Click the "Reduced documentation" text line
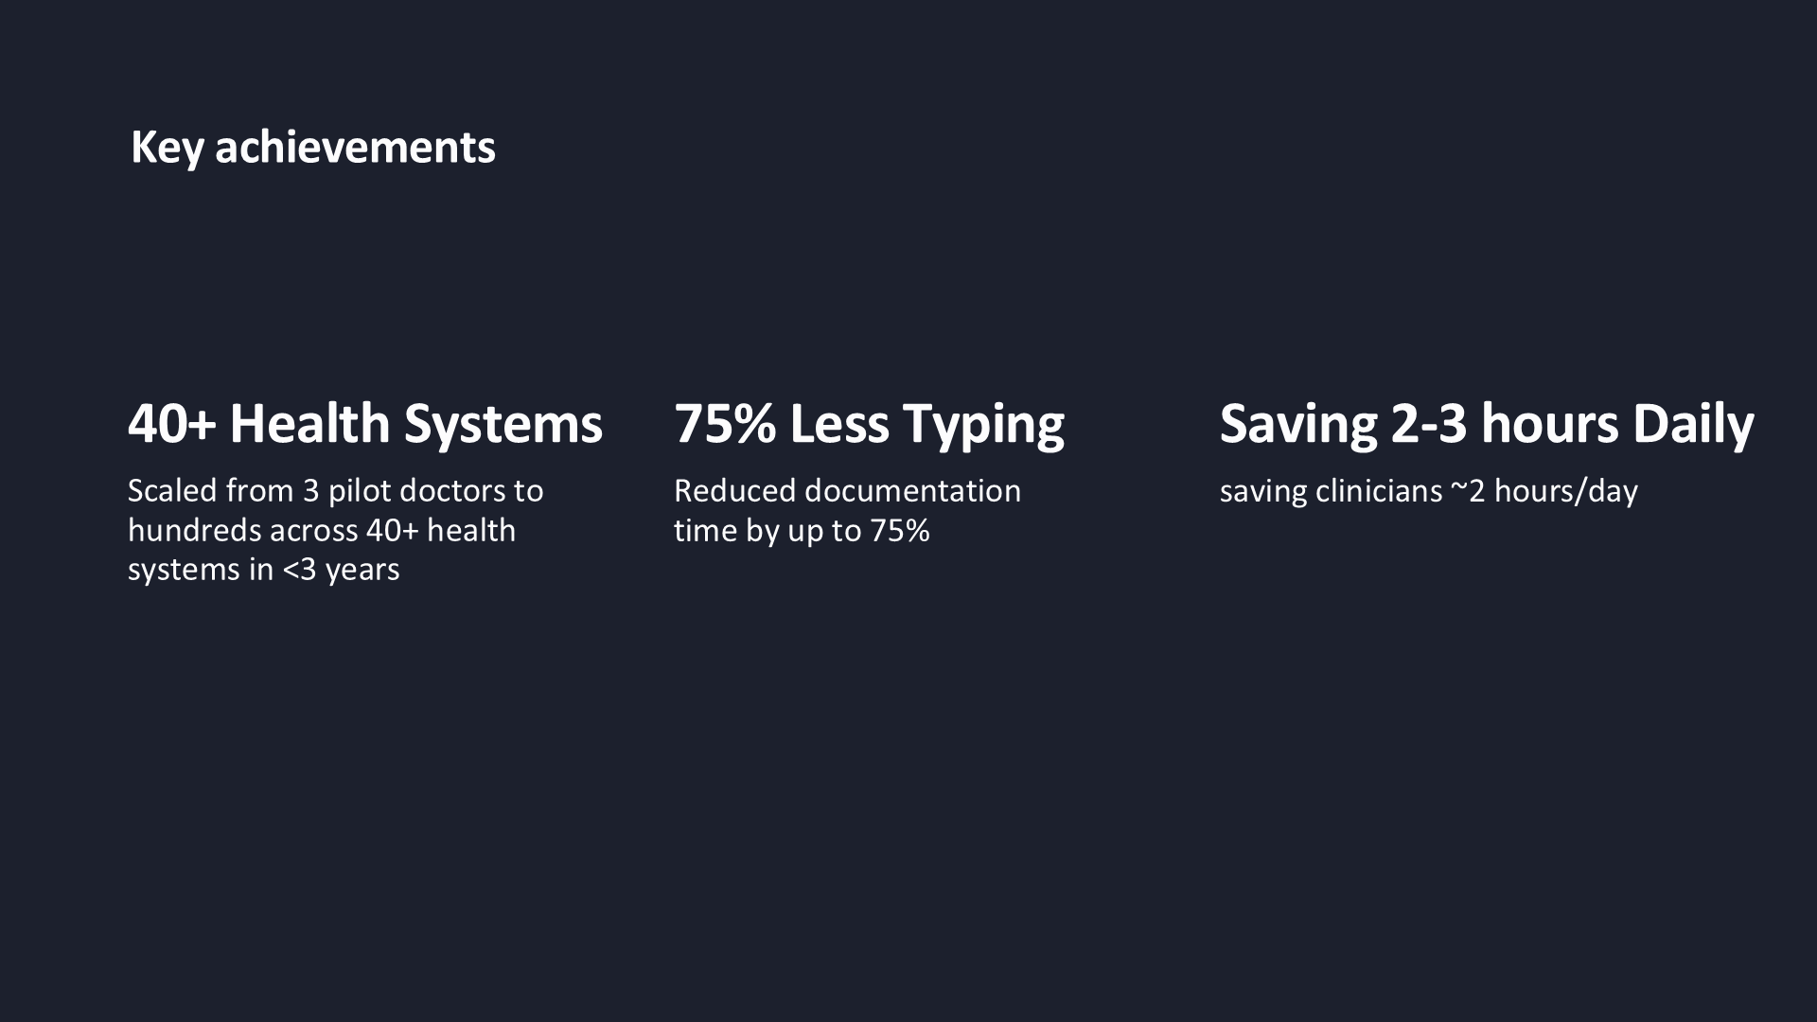This screenshot has height=1022, width=1817. click(848, 491)
